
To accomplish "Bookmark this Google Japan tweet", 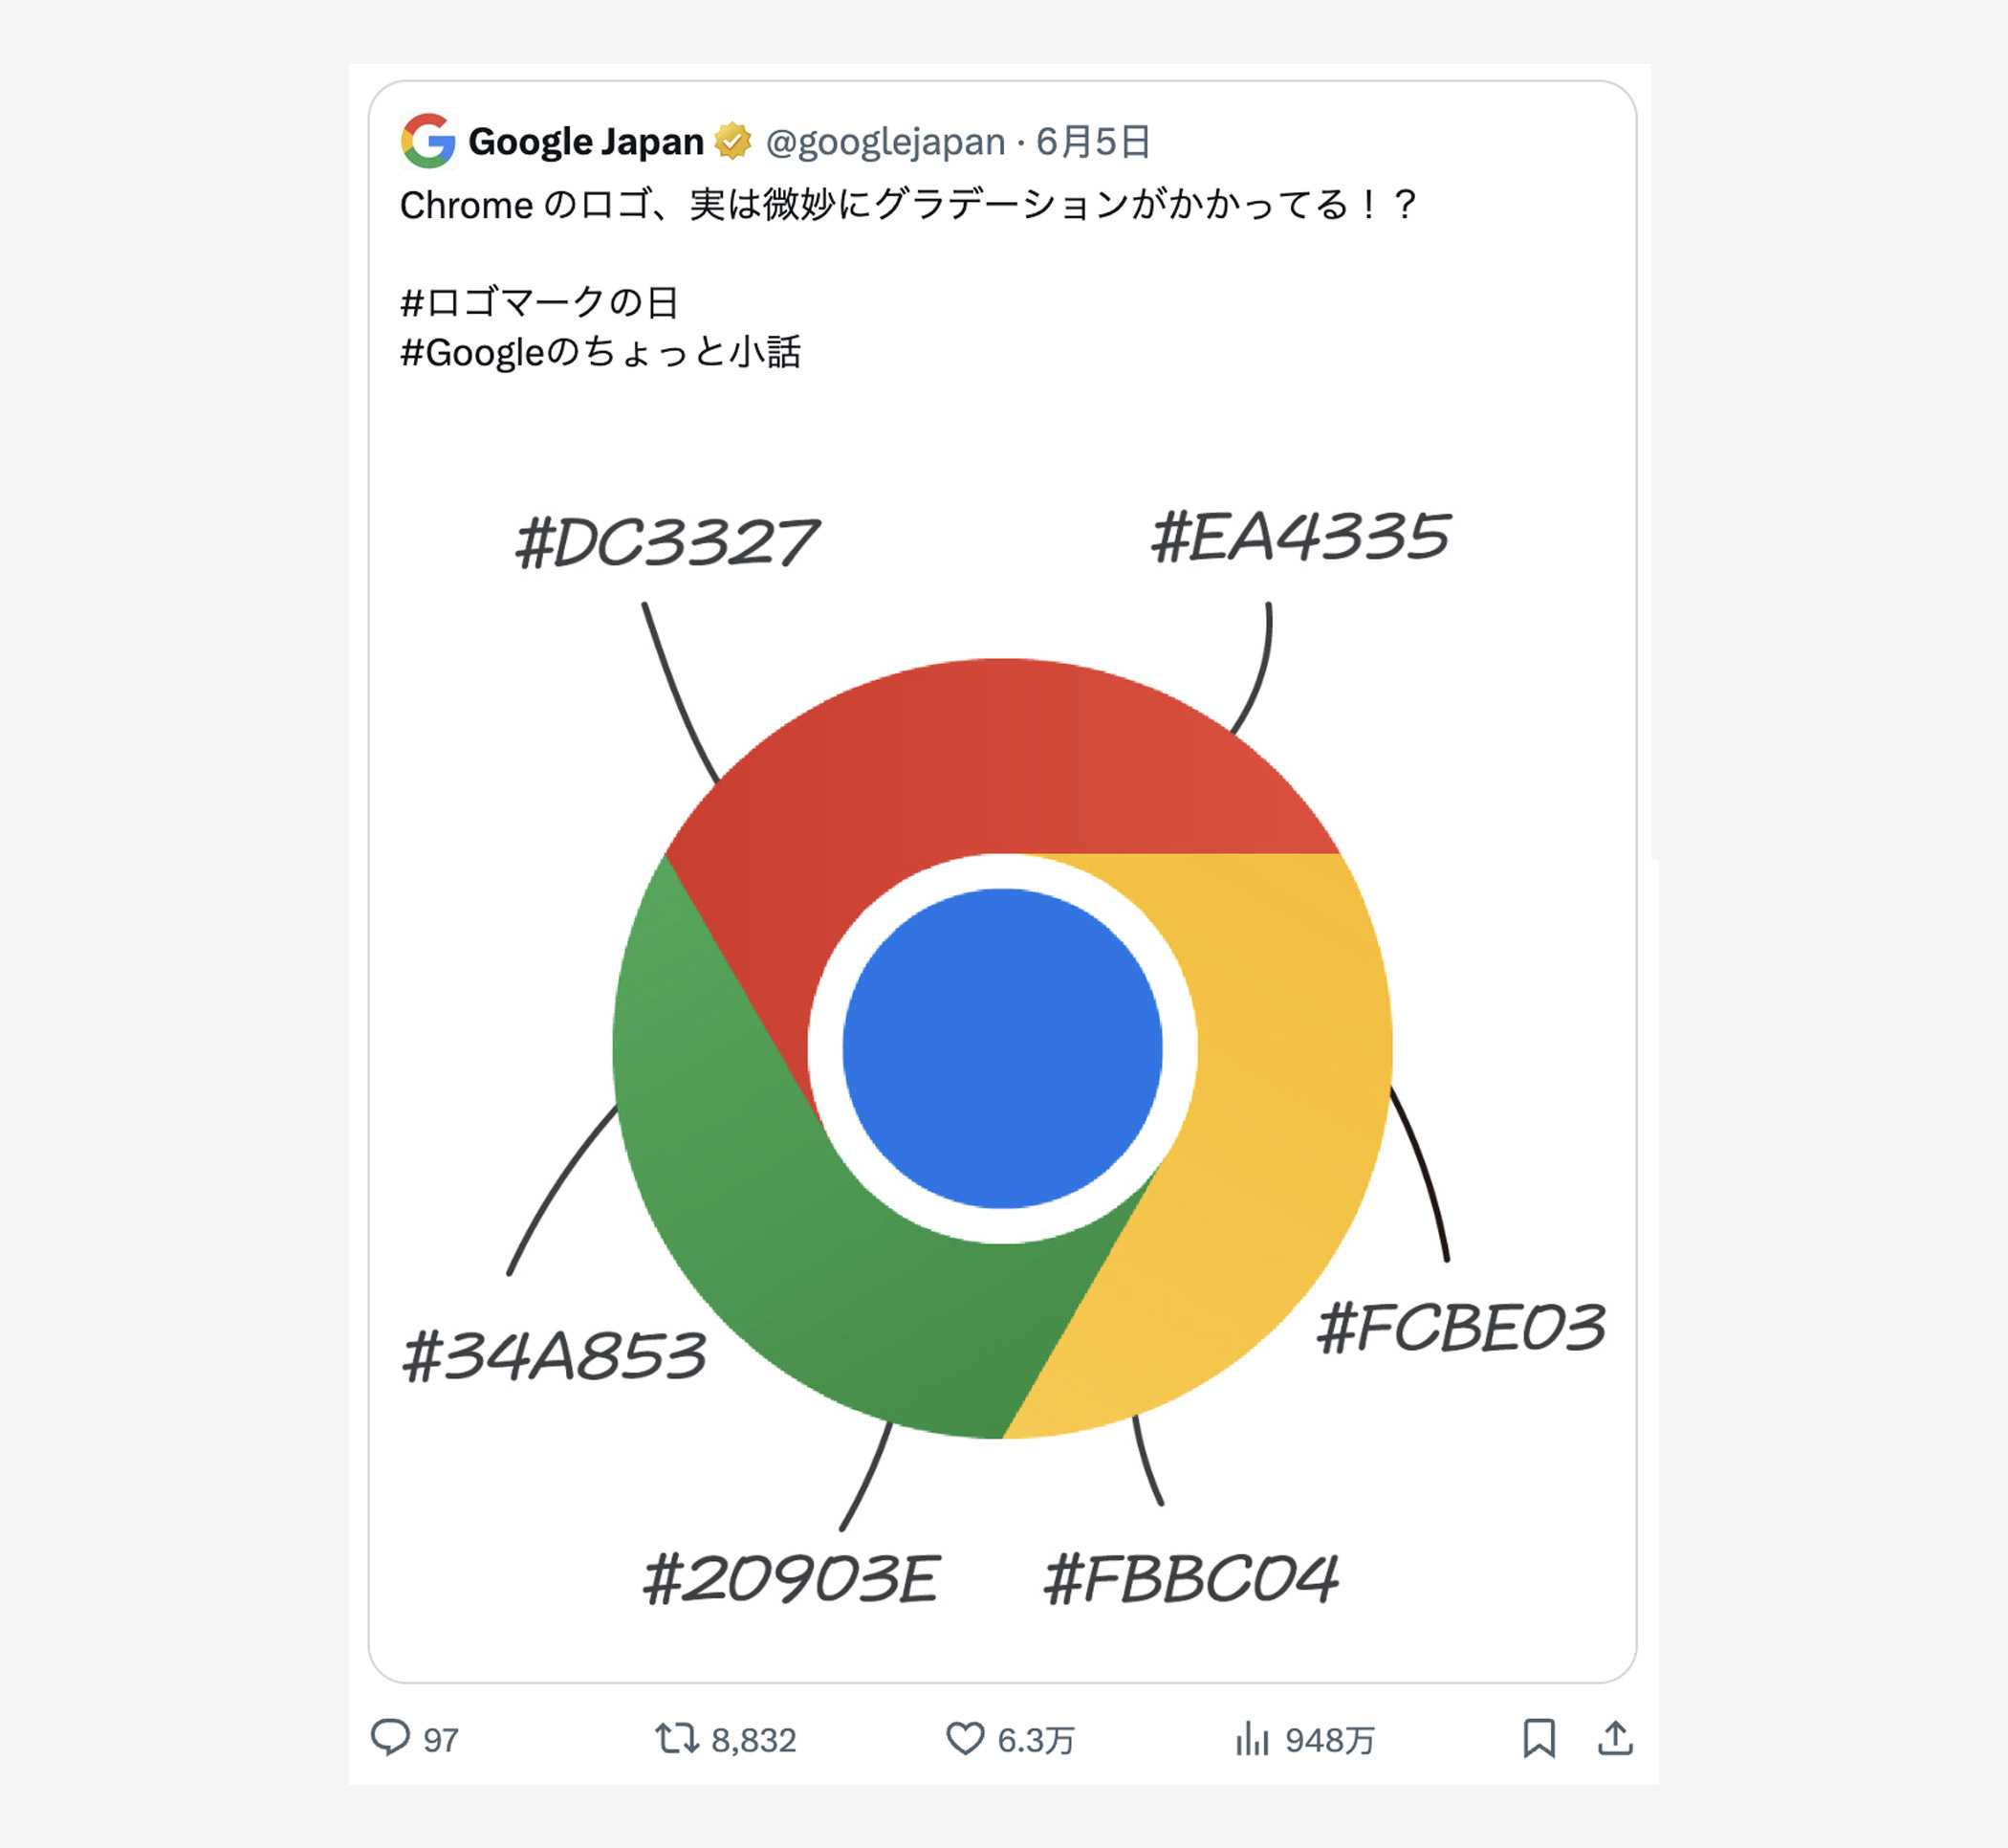I will pyautogui.click(x=1539, y=1738).
